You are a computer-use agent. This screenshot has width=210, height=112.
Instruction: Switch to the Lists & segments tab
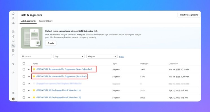28,21
